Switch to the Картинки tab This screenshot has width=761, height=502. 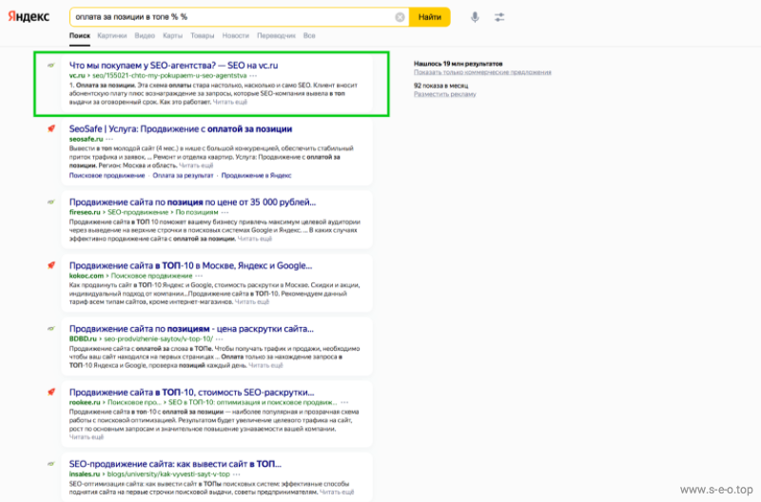tap(112, 35)
